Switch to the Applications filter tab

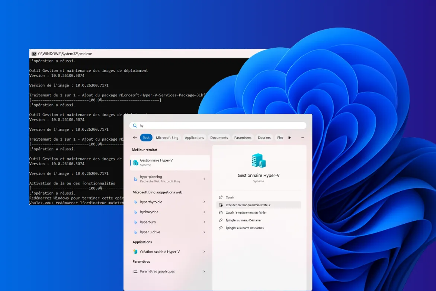click(x=194, y=137)
